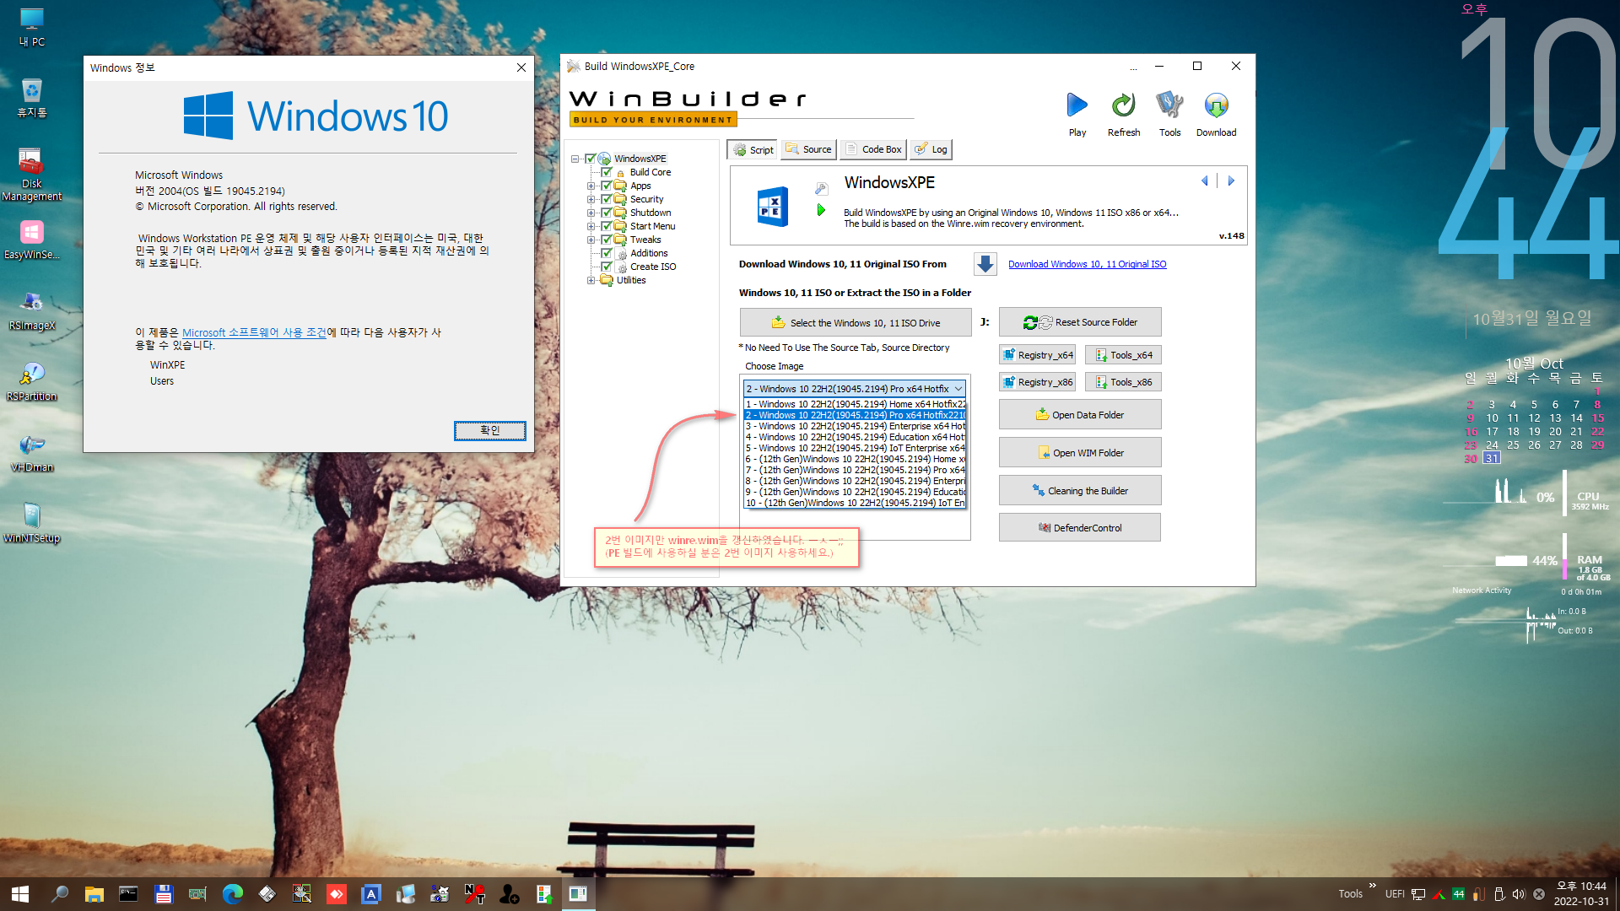Click Reset Source Folder button
The width and height of the screenshot is (1620, 911).
[1080, 322]
